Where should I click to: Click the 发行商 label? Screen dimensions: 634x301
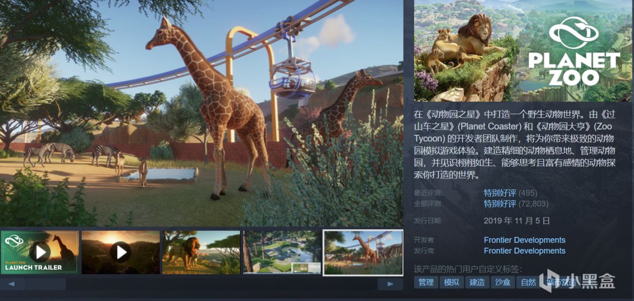(424, 251)
